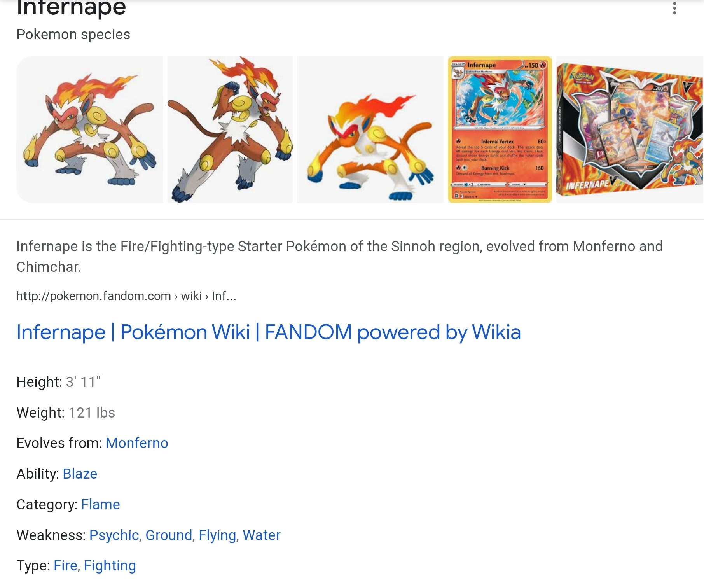Screen dimensions: 704x584
Task: Open the Infernape trading card image
Action: (x=500, y=129)
